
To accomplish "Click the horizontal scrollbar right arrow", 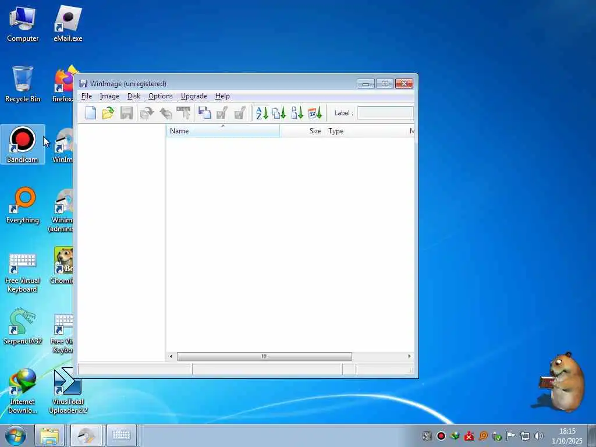I will (409, 356).
